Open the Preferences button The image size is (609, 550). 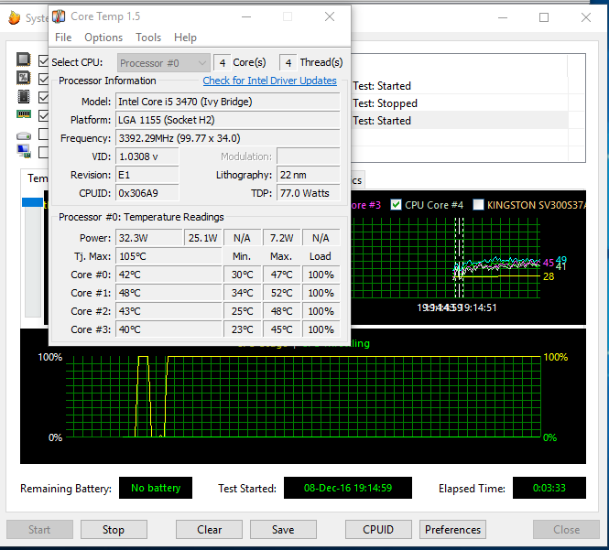(452, 530)
